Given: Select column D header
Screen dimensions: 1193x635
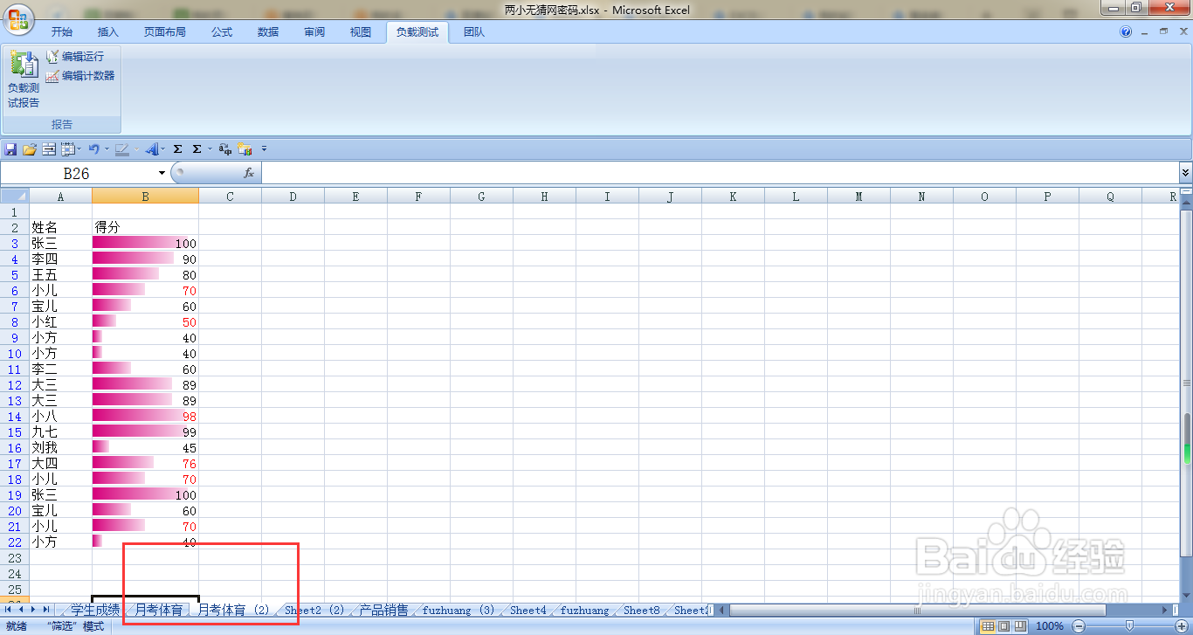Looking at the screenshot, I should pyautogui.click(x=293, y=197).
